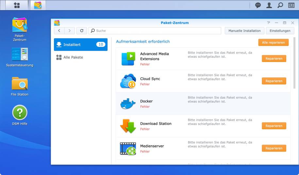Viewport: 299px width, 175px height.
Task: Open Manuelle Installation dialog
Action: 244,31
